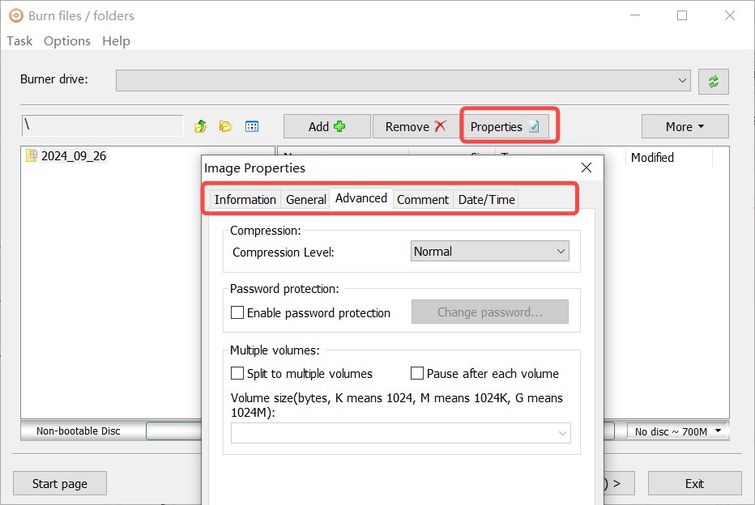Open the Help menu
This screenshot has height=505, width=755.
pyautogui.click(x=116, y=41)
